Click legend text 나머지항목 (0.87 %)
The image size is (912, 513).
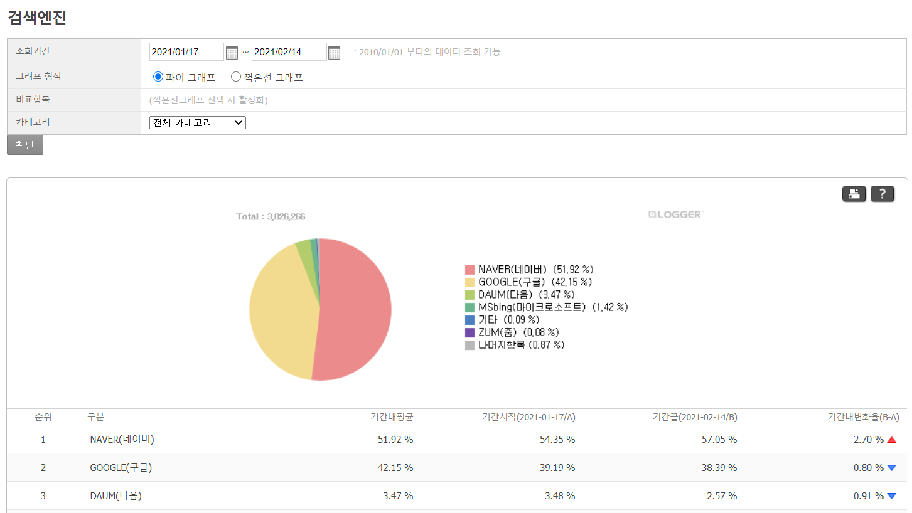click(522, 345)
